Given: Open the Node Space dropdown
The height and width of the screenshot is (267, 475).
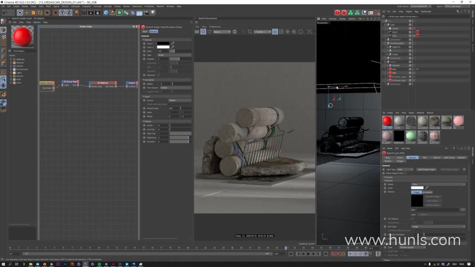Looking at the screenshot, I should tap(421, 6).
